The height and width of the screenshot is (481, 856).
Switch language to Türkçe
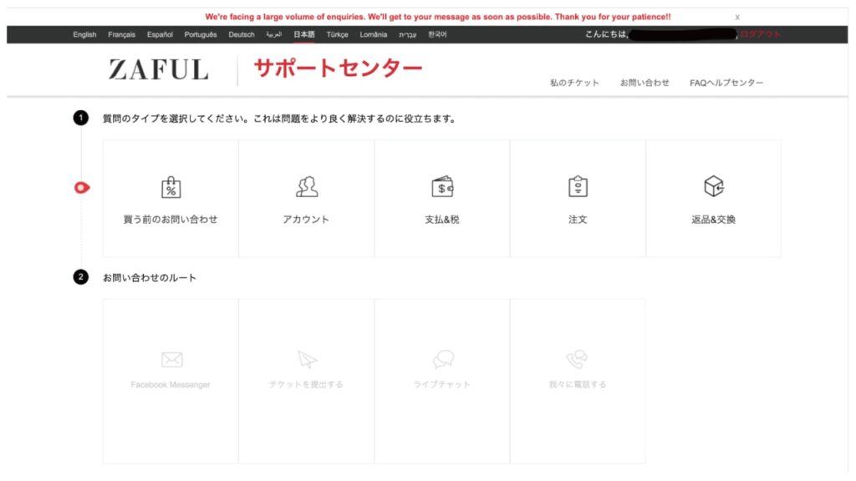coord(337,34)
